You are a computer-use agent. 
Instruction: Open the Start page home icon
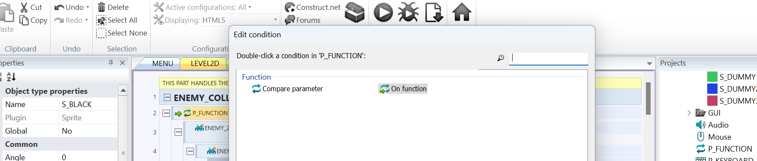pyautogui.click(x=462, y=12)
